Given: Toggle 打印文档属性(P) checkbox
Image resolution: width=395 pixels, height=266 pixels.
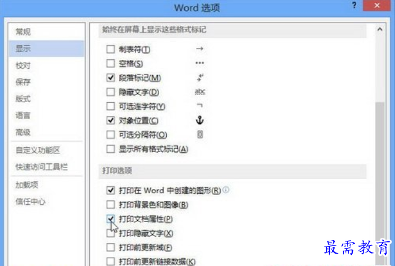Looking at the screenshot, I should [x=110, y=219].
